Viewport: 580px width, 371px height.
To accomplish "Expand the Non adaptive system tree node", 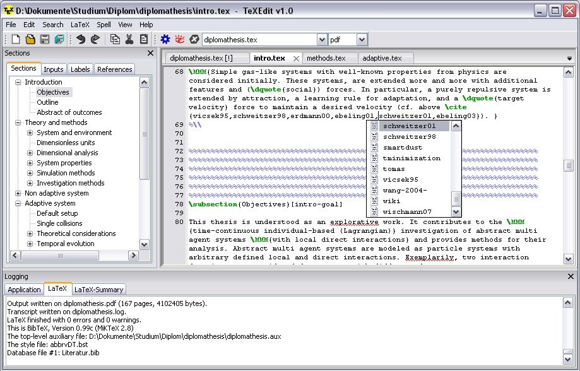I will coord(18,193).
